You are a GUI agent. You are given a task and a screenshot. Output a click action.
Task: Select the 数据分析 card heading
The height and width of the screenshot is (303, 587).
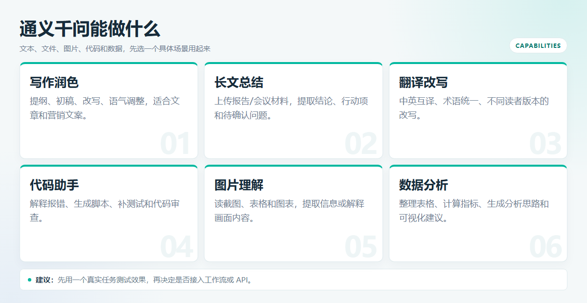424,185
